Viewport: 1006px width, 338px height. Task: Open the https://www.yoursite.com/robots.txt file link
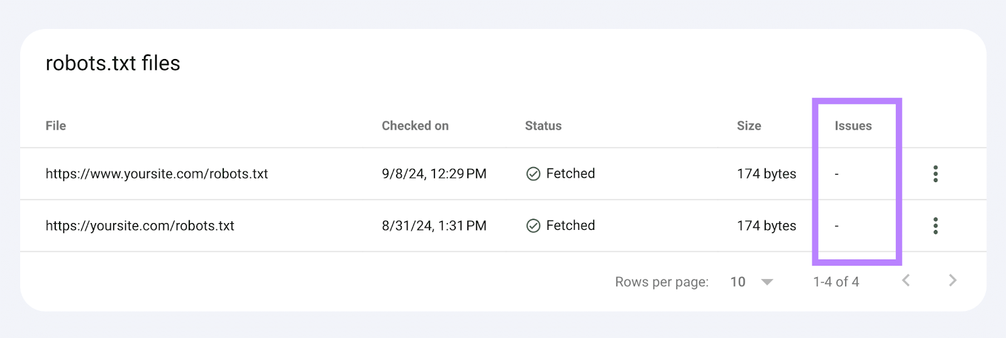point(157,174)
